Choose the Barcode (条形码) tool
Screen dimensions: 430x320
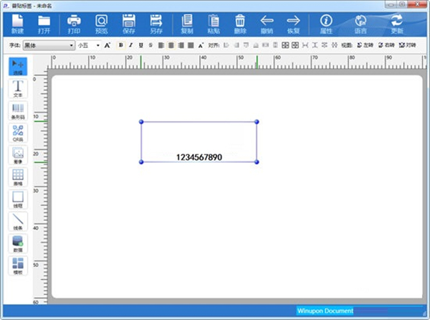click(x=18, y=110)
